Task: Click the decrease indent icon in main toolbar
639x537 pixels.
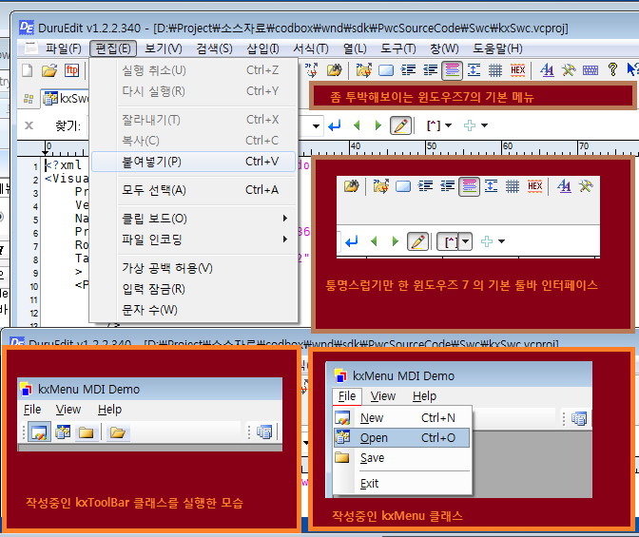Action: coord(431,70)
